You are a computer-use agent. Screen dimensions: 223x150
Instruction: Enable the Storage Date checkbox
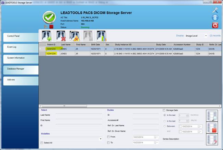coord(164,110)
